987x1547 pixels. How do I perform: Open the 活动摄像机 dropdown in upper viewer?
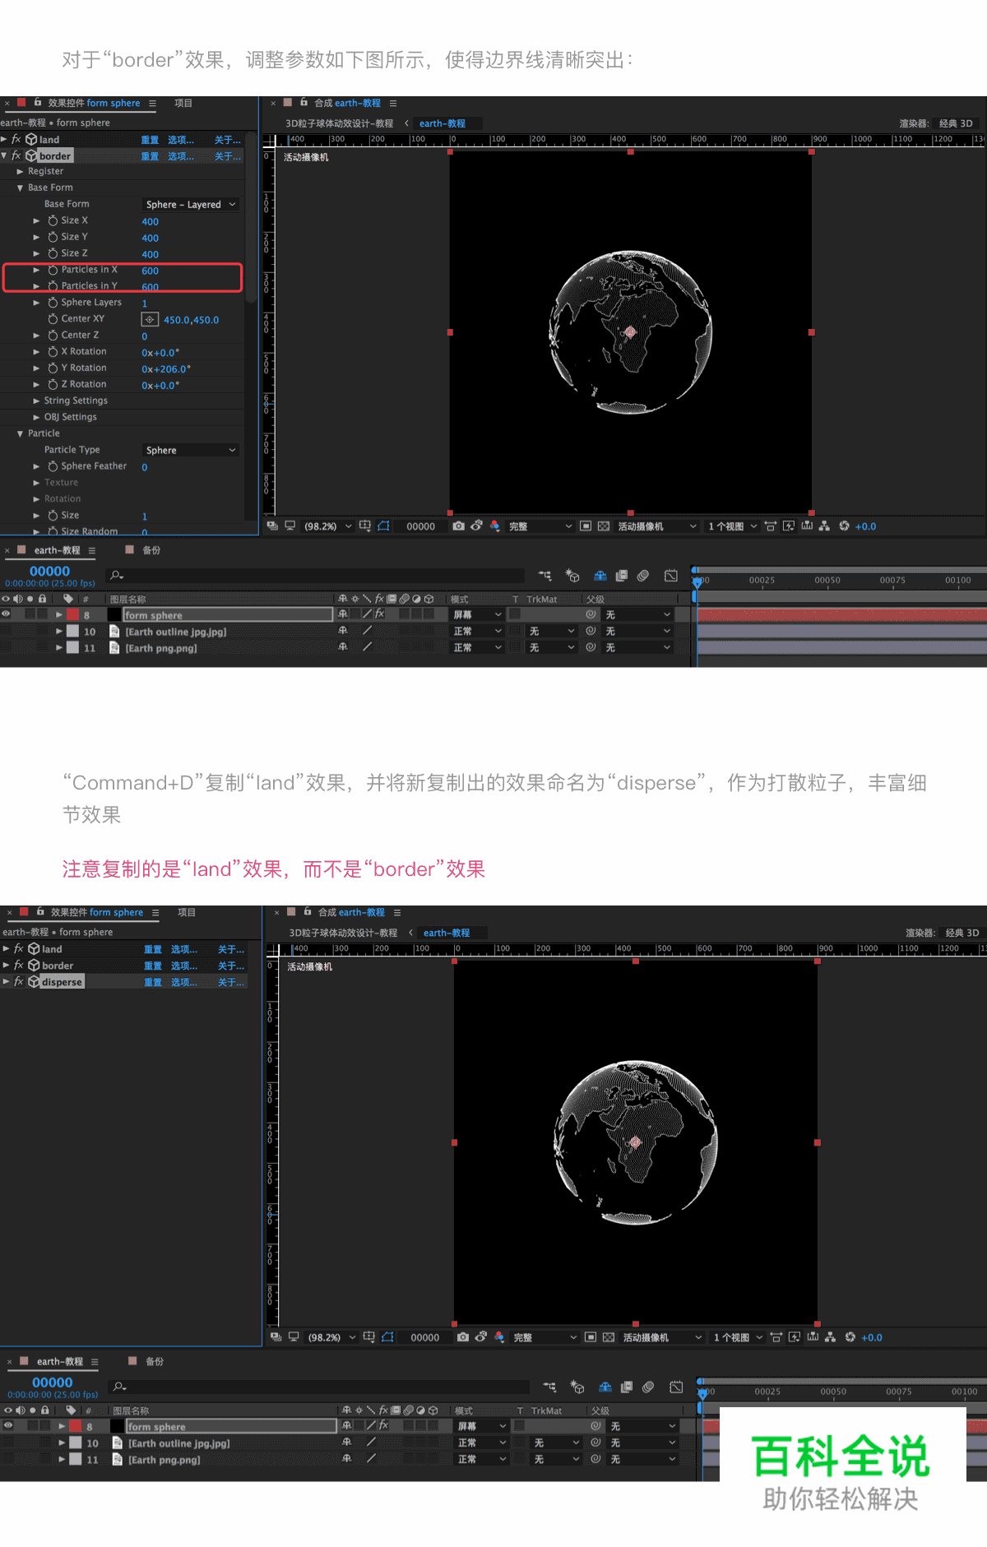[x=657, y=526]
